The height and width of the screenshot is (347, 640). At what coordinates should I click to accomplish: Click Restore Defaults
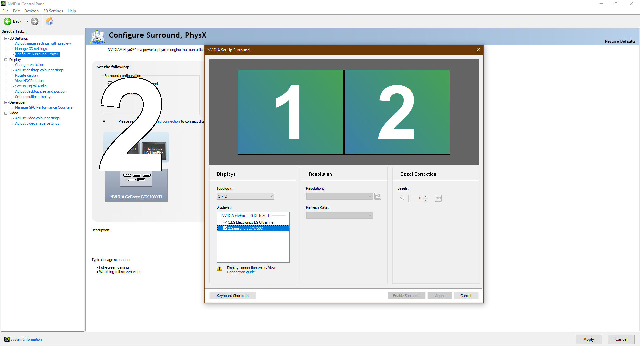click(x=620, y=41)
